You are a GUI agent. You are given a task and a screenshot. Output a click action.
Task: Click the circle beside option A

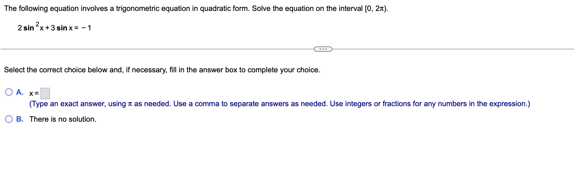click(x=9, y=92)
